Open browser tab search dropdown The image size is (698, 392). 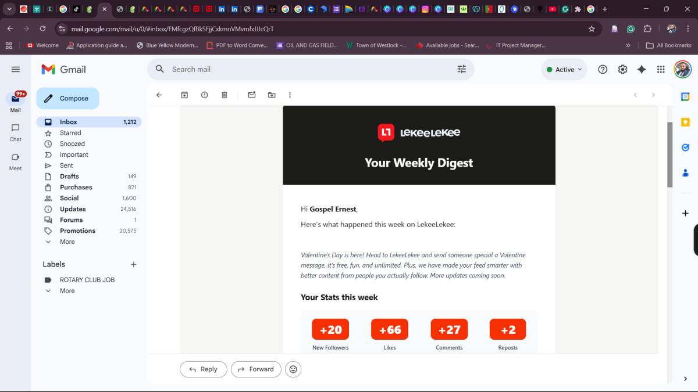coord(9,9)
